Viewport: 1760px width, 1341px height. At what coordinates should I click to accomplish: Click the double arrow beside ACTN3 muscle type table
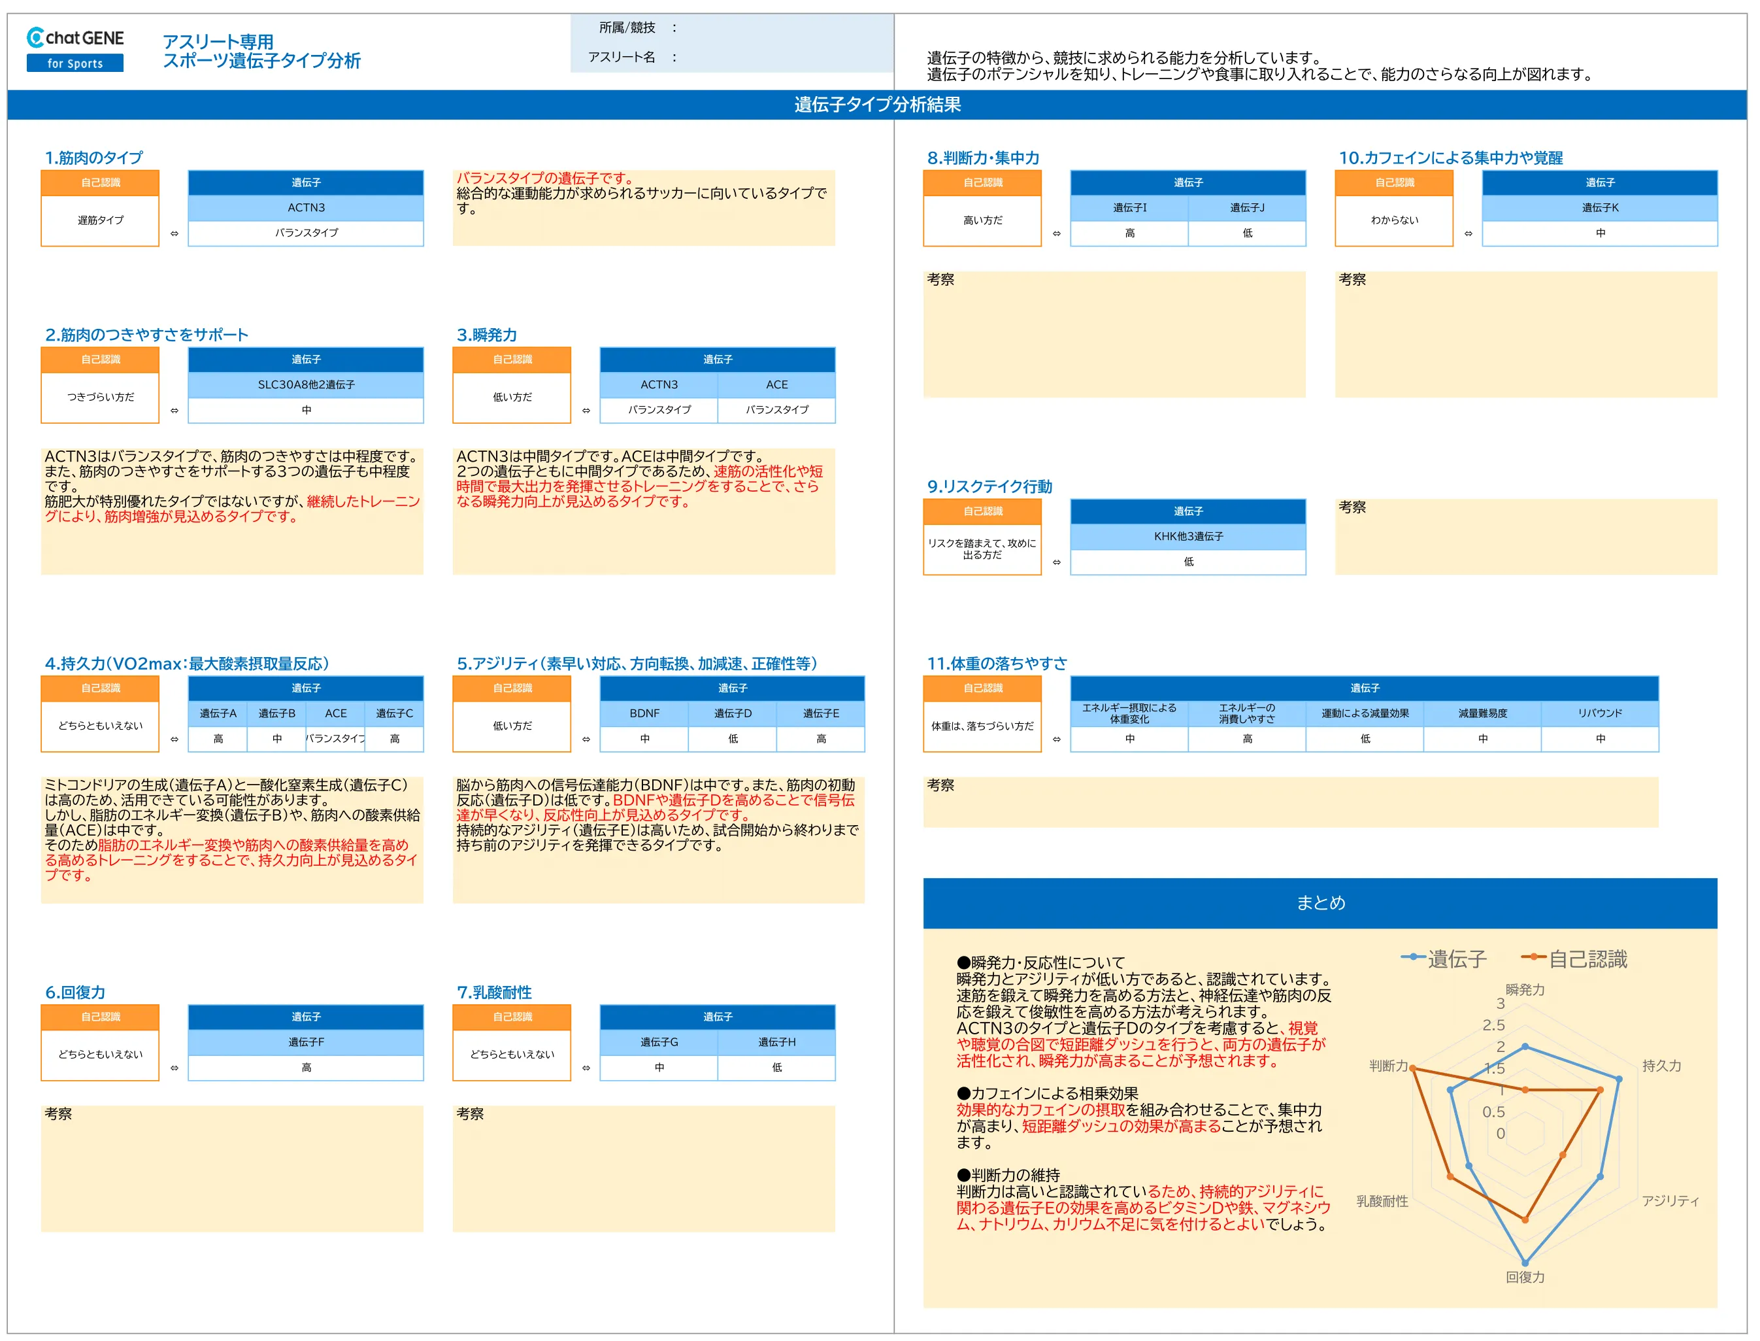[174, 234]
